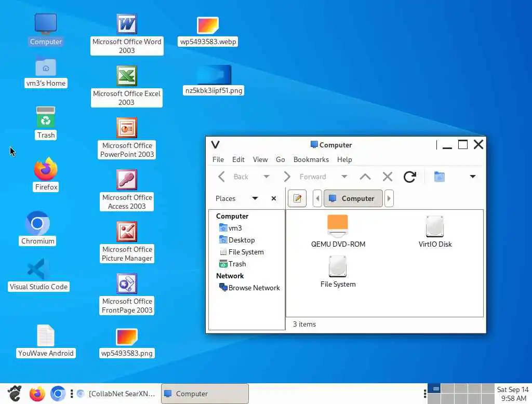Select the Chromium desktop shortcut
Viewport: 532px width, 404px height.
pyautogui.click(x=37, y=228)
